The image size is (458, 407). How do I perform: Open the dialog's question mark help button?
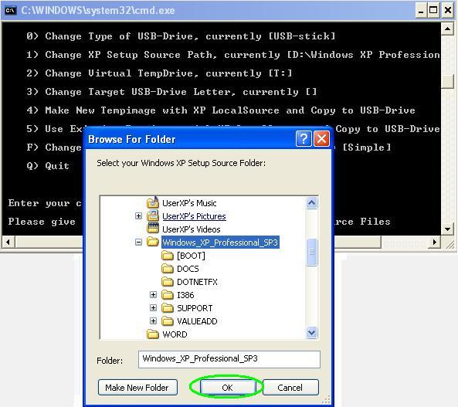(x=304, y=139)
